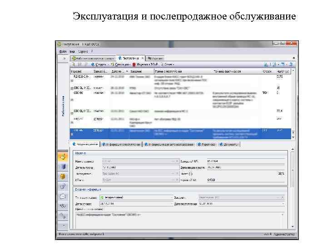Screen dimensions: 327x245
Task: Click the Изделия в ТОиР toolbar button
Action: click(x=145, y=64)
